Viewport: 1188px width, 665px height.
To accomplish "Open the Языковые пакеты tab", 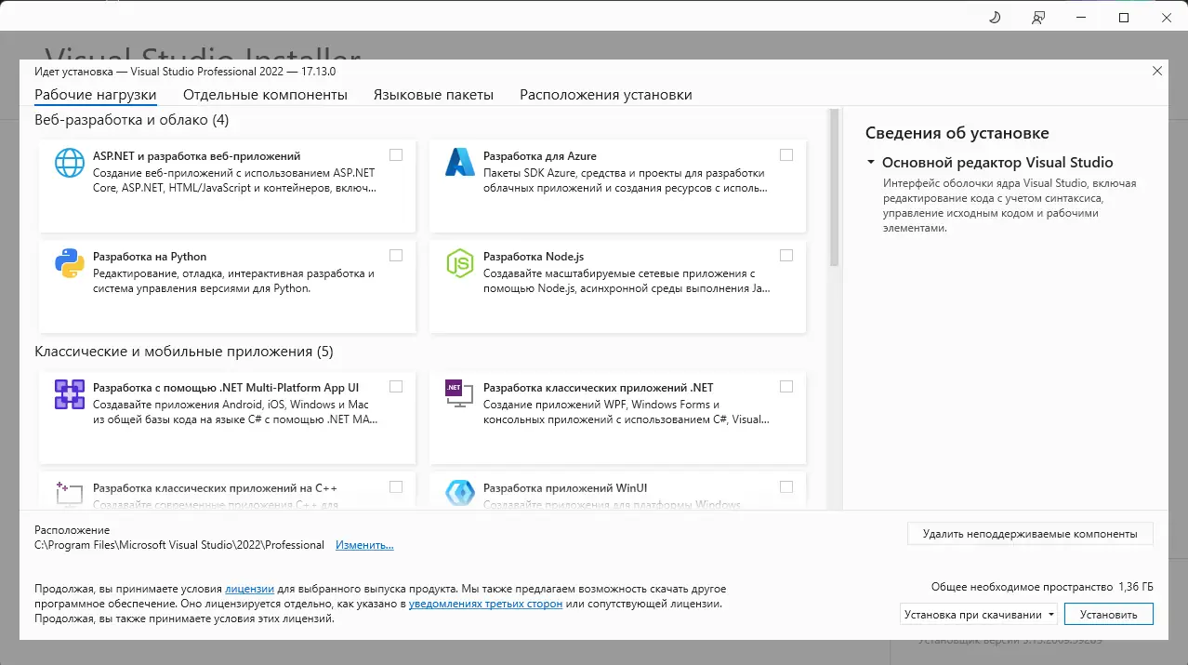I will click(432, 94).
